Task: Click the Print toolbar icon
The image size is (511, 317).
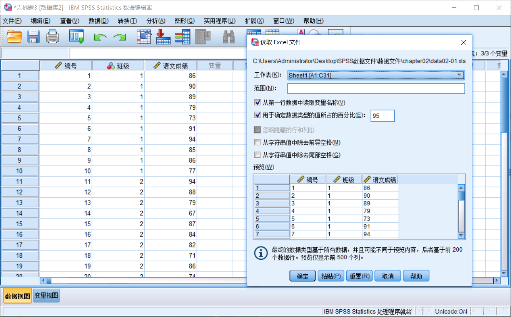Action: 53,37
